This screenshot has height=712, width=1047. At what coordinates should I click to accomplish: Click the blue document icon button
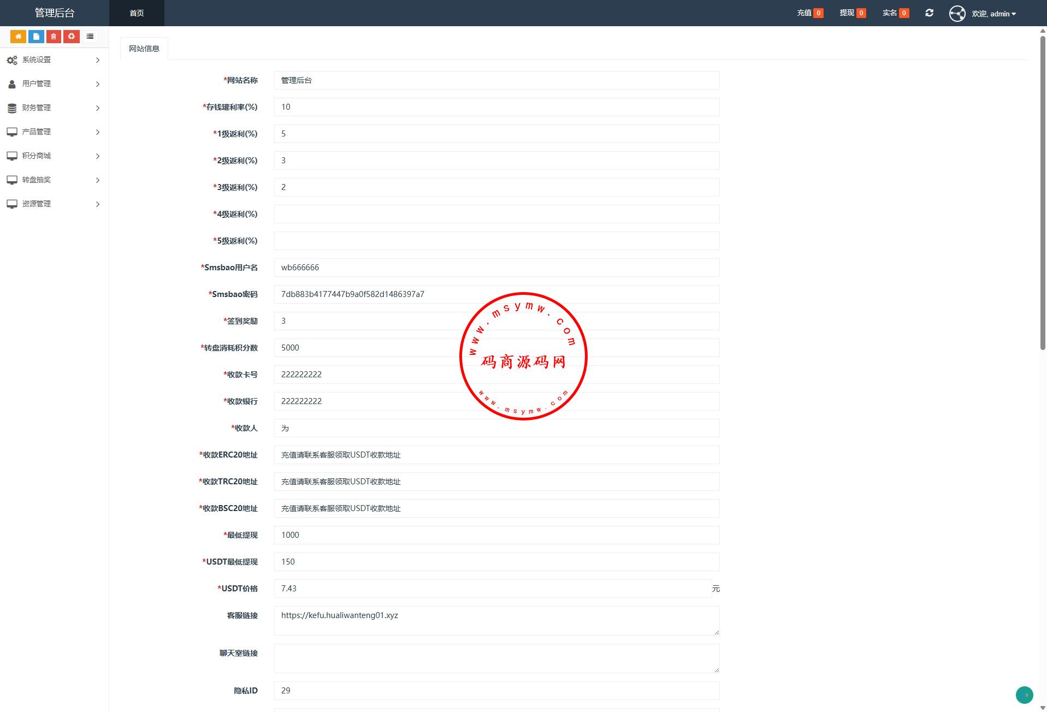(x=36, y=37)
